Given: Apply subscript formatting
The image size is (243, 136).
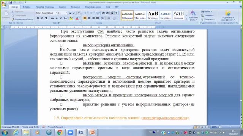Looking at the screenshot, I should coord(57,18).
